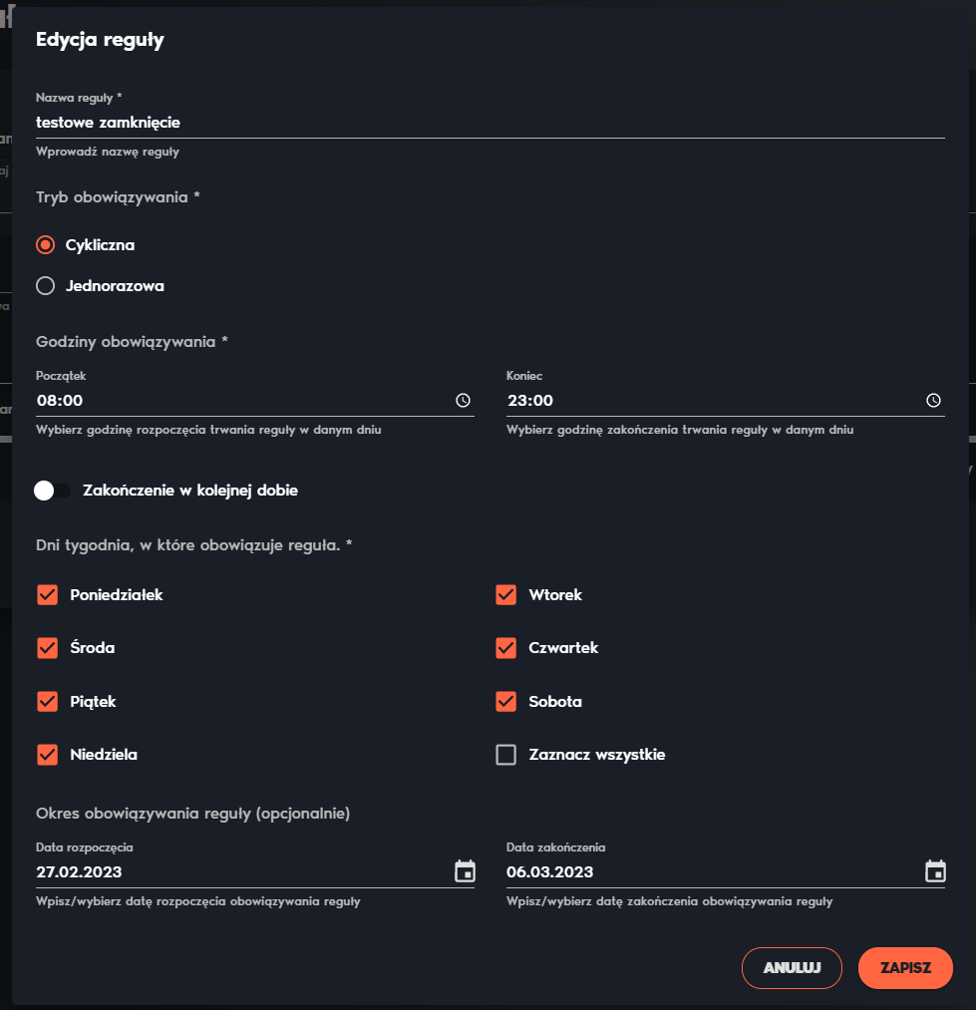Uncheck the Poniedziałek checkbox

click(x=47, y=595)
